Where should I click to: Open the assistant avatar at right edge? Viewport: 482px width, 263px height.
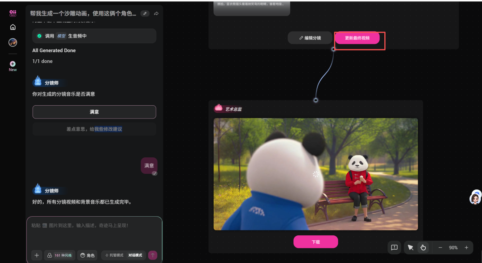[476, 198]
